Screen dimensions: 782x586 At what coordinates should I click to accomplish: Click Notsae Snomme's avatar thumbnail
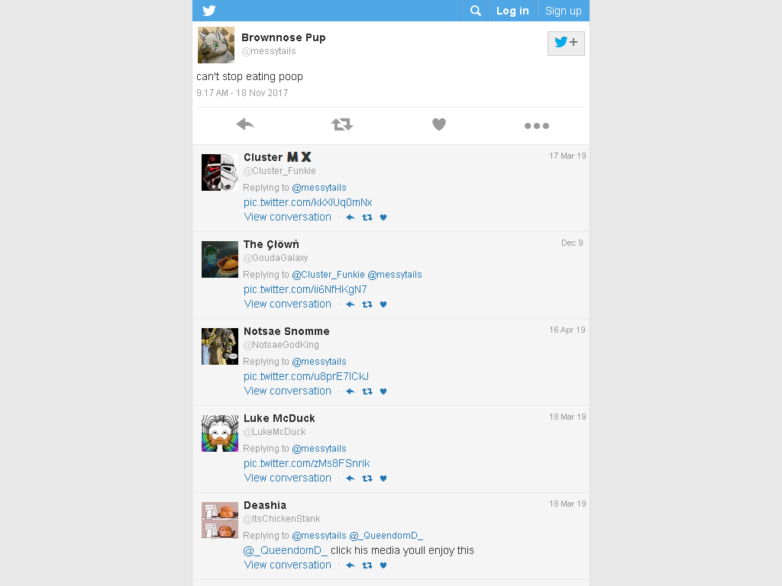(x=220, y=346)
